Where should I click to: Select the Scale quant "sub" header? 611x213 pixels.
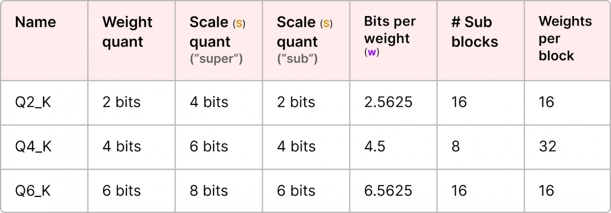tap(304, 41)
